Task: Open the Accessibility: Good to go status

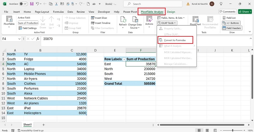Action: click(x=31, y=130)
